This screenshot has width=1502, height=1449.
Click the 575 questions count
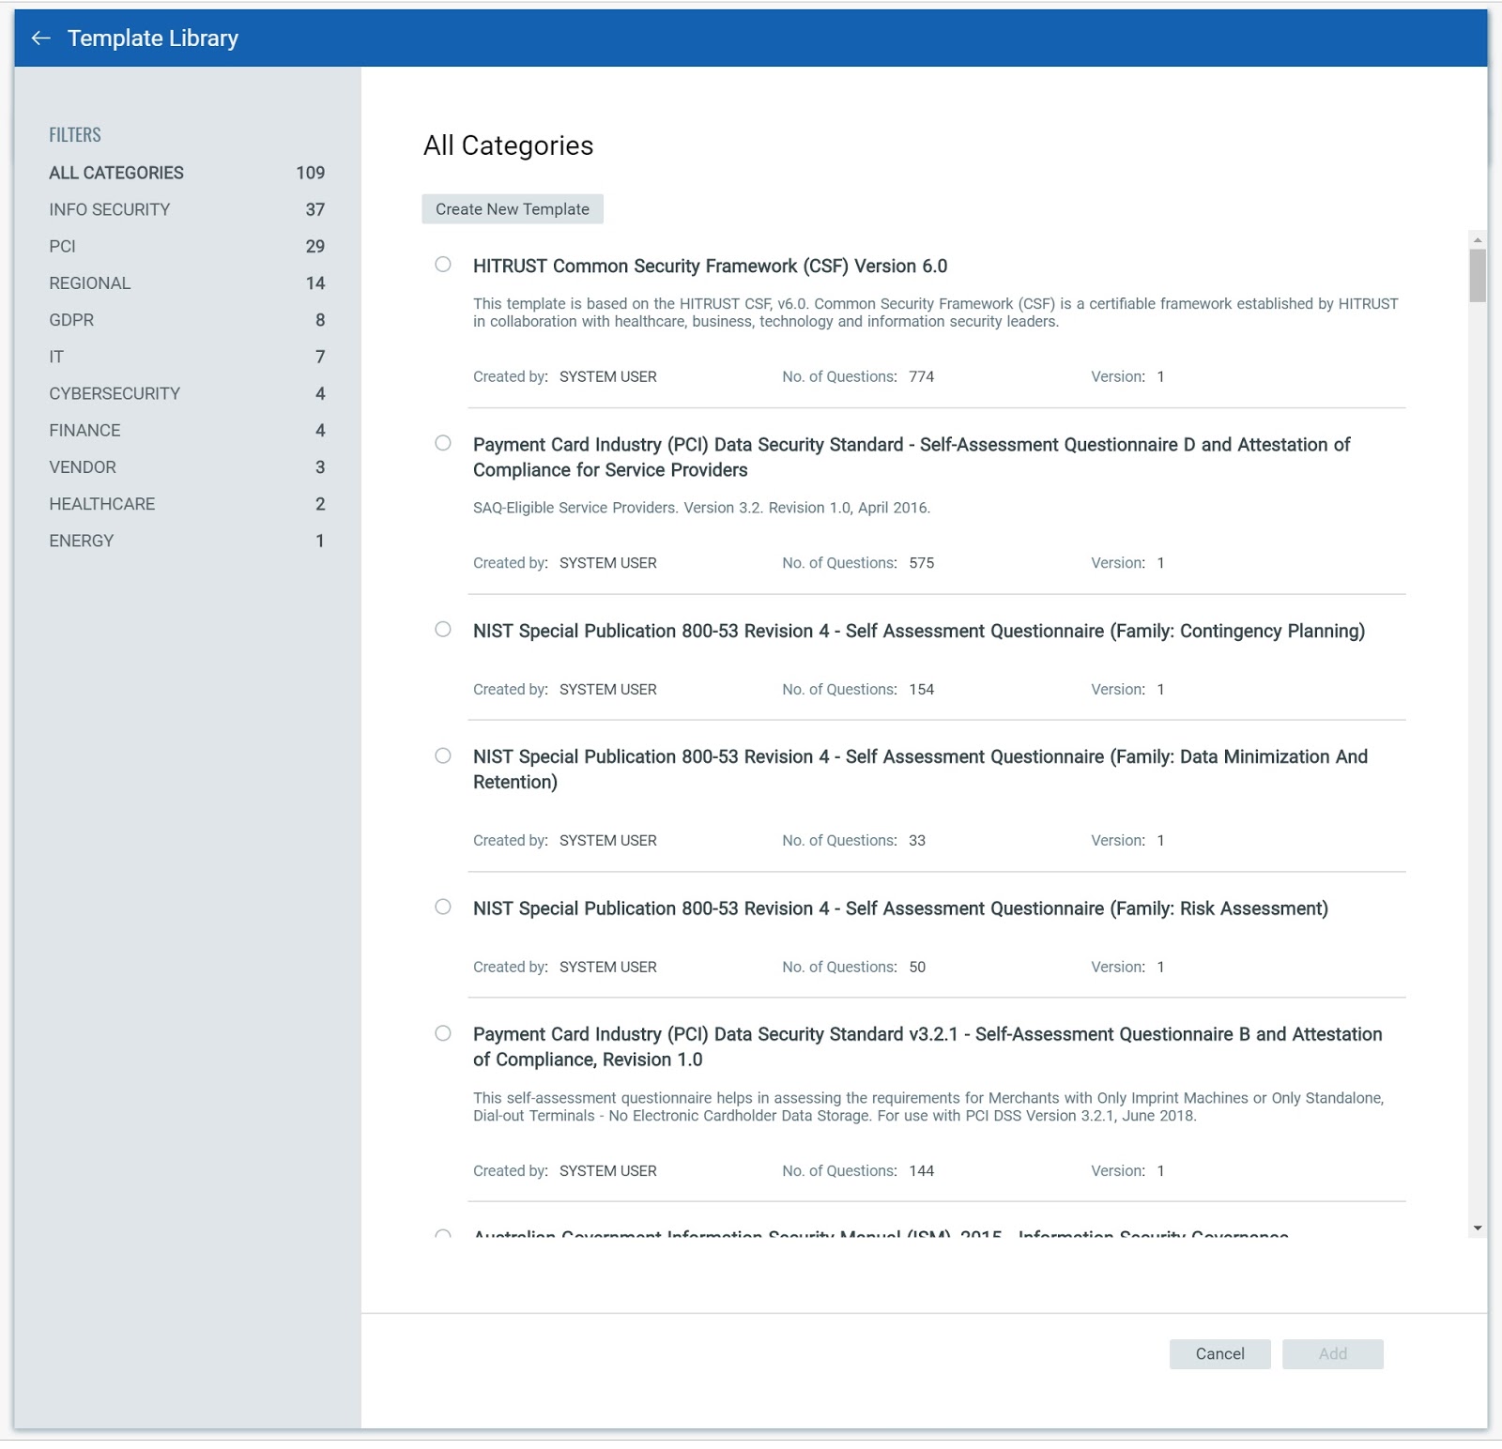pos(921,563)
